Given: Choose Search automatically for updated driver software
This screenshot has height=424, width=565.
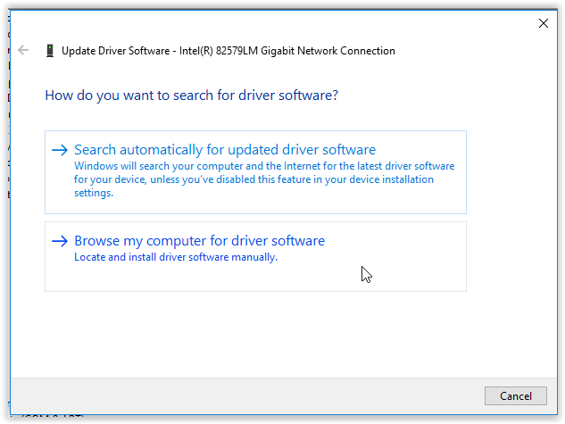Looking at the screenshot, I should click(225, 150).
